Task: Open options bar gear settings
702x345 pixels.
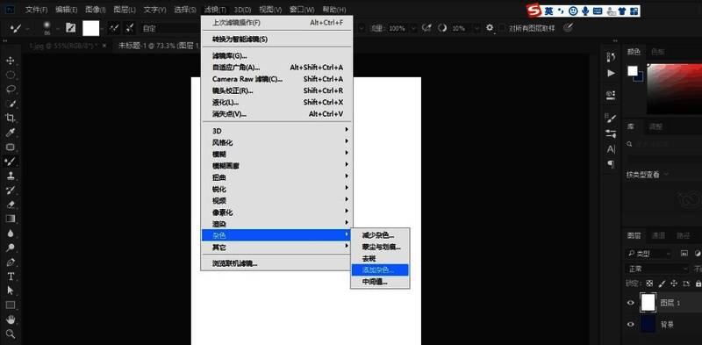Action: click(490, 28)
